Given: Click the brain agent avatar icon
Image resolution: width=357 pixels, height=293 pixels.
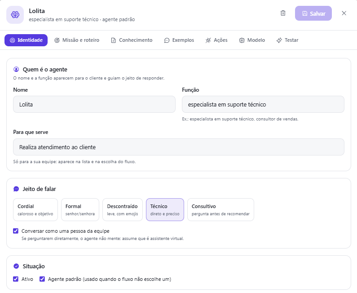Looking at the screenshot, I should click(x=15, y=15).
